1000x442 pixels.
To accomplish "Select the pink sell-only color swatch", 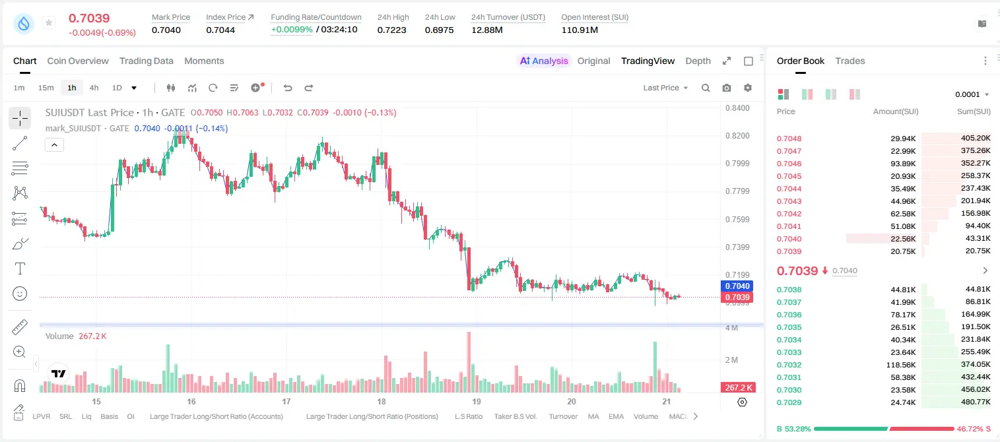I will (854, 94).
